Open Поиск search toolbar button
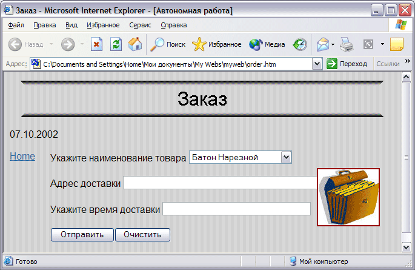415x270 pixels. [168, 44]
